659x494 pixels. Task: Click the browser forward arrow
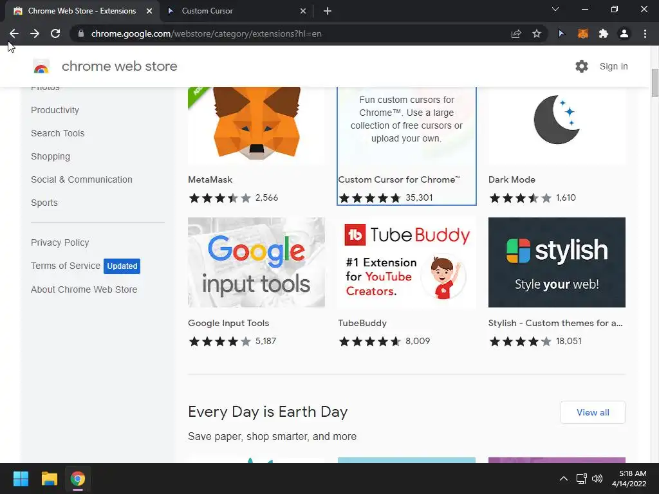tap(35, 33)
